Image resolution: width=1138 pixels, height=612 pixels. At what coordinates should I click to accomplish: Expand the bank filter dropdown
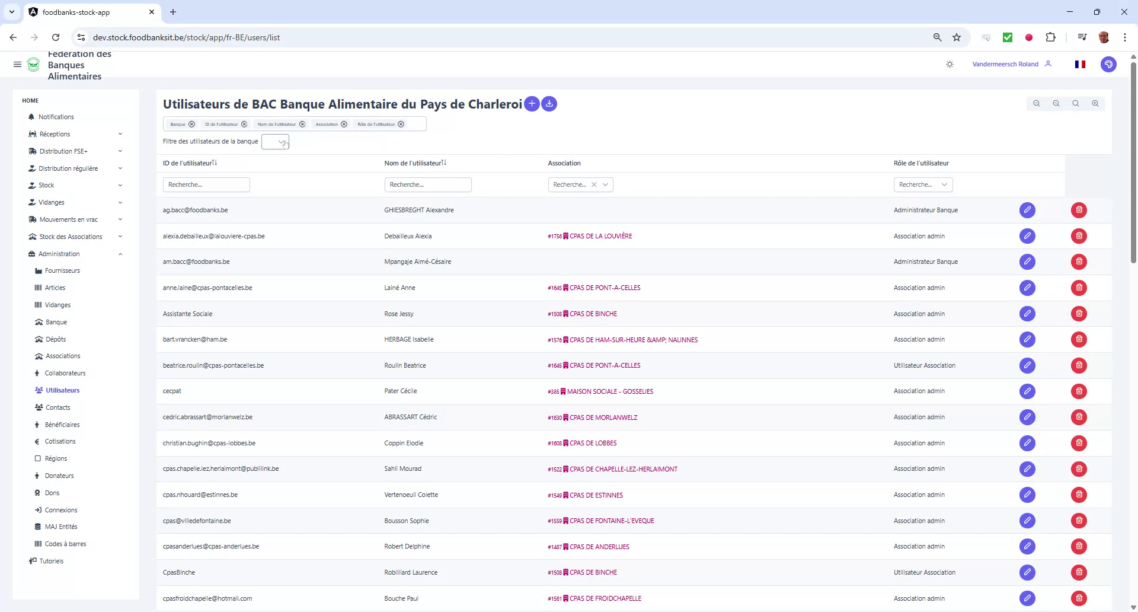coord(276,142)
